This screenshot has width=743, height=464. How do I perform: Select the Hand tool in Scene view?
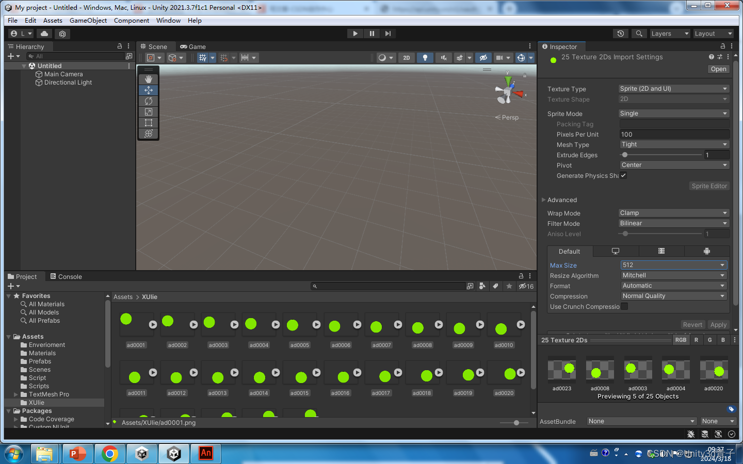(149, 79)
